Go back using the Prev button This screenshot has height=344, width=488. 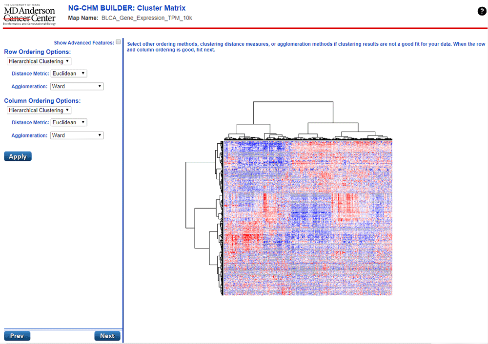tap(17, 335)
